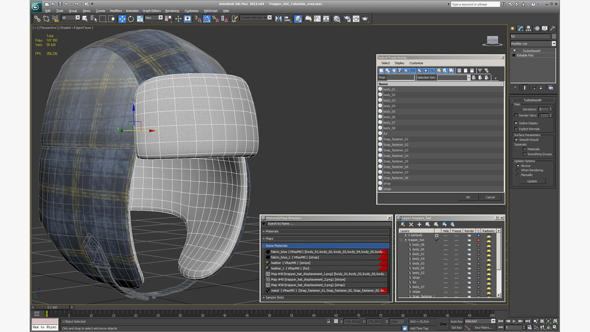Screen dimensions: 590x332
Task: Click Remove Modifier trash icon in stack
Action: (x=541, y=88)
